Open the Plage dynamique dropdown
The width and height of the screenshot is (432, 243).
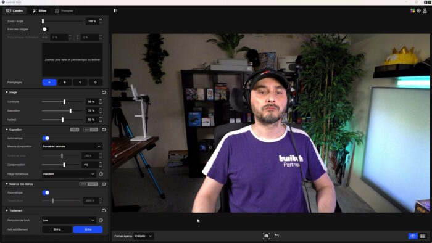pos(69,174)
